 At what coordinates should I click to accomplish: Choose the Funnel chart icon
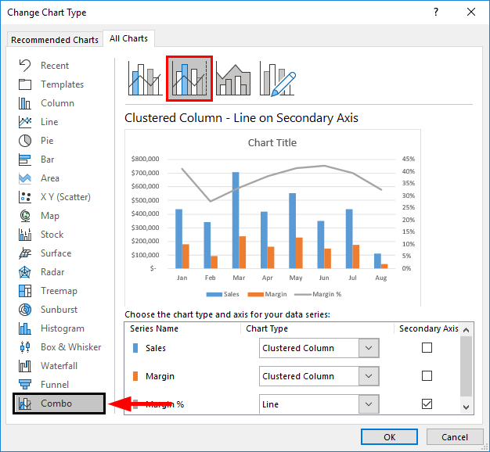click(25, 385)
